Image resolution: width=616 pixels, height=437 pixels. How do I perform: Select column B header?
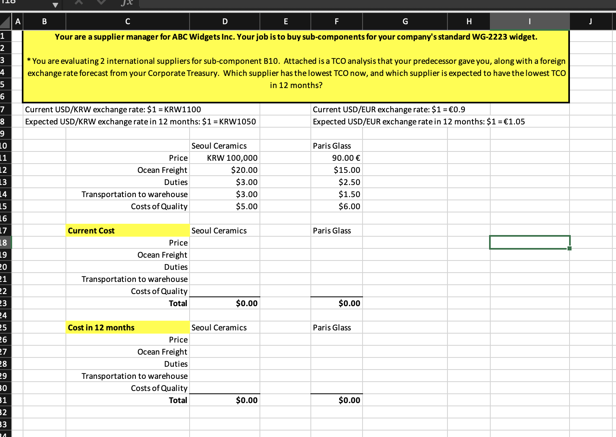point(44,21)
